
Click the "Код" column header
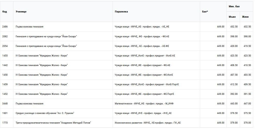[5, 12]
